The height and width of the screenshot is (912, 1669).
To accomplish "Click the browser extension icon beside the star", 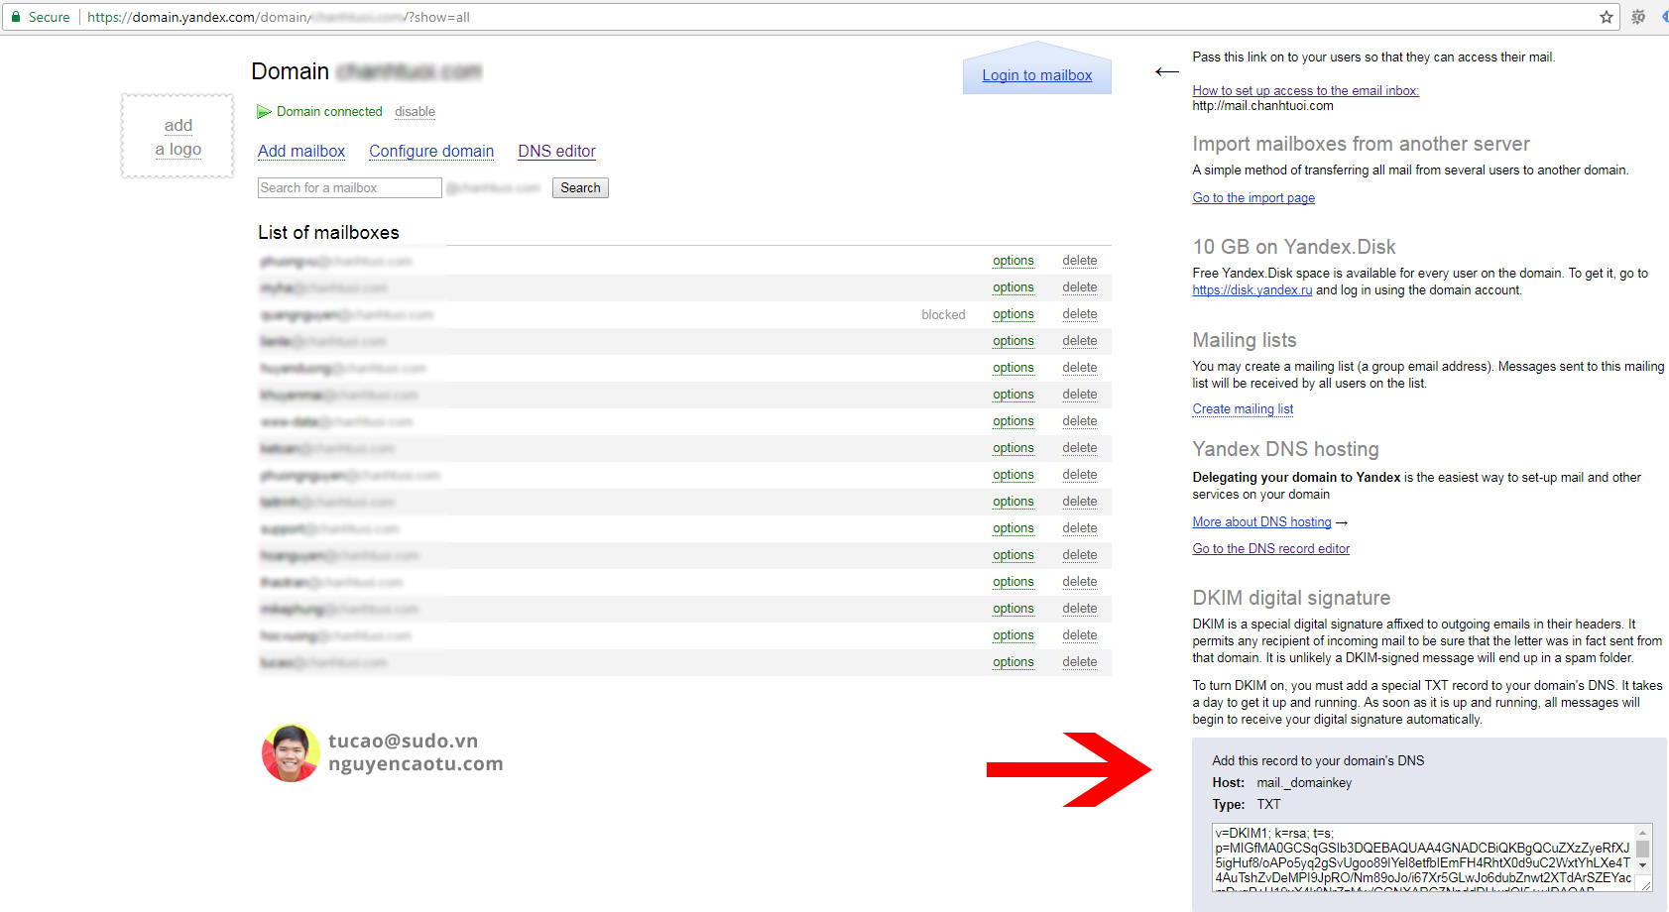I will coord(1638,17).
